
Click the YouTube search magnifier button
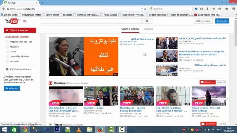click(147, 21)
